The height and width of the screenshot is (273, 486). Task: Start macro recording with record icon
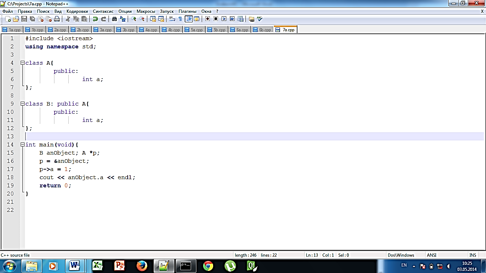tap(208, 19)
